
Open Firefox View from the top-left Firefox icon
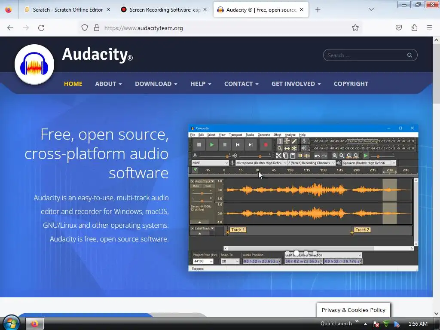tap(9, 9)
